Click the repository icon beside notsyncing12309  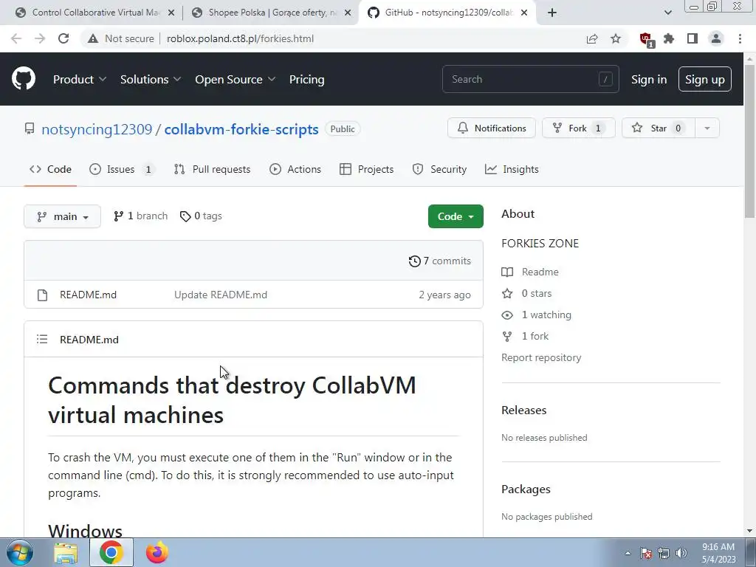coord(30,128)
